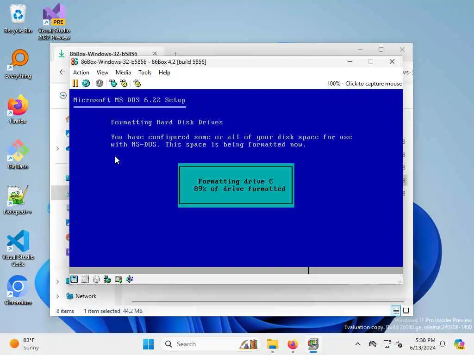The height and width of the screenshot is (355, 474).
Task: Click '100% - Click to capture mouse' text
Action: click(365, 84)
